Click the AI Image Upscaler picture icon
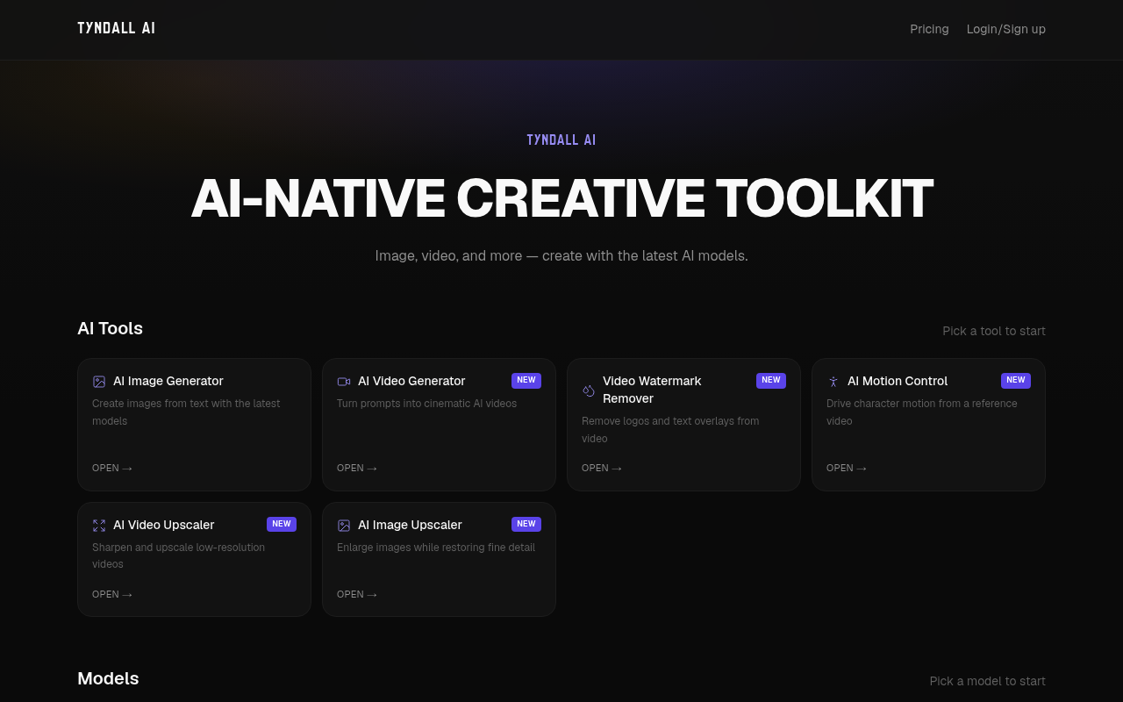 [344, 526]
